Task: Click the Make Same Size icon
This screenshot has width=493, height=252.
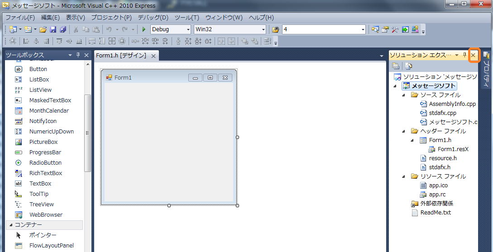Action: point(112,41)
